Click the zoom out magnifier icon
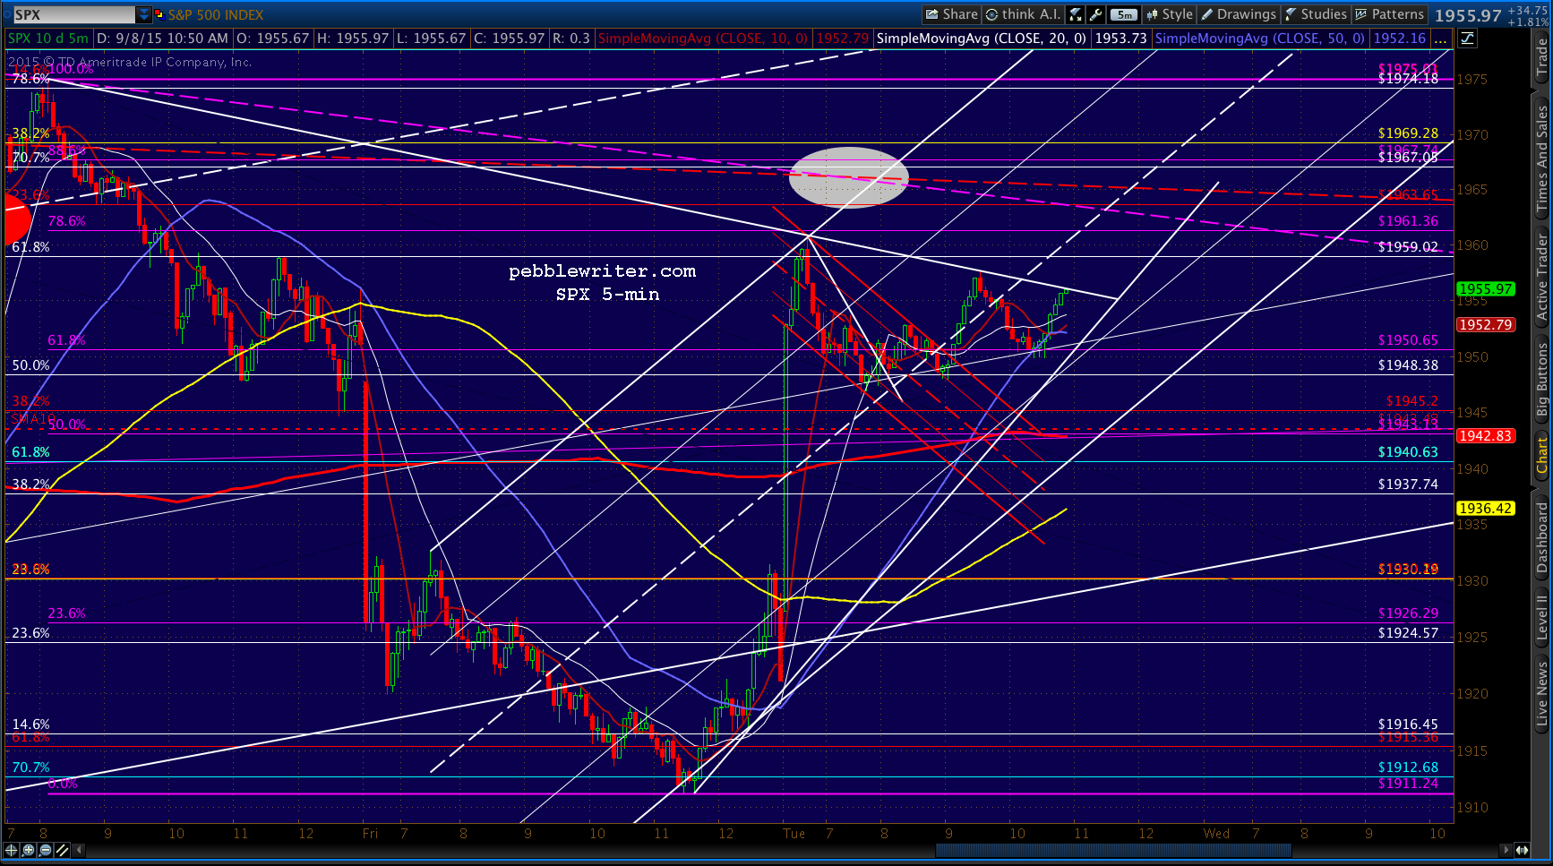The image size is (1553, 866). pos(46,850)
